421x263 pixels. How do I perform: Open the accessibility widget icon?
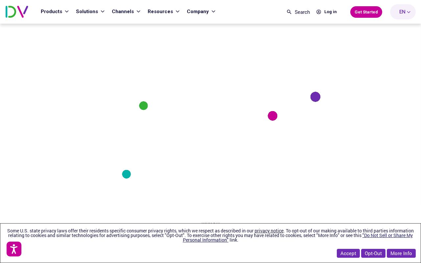[14, 249]
